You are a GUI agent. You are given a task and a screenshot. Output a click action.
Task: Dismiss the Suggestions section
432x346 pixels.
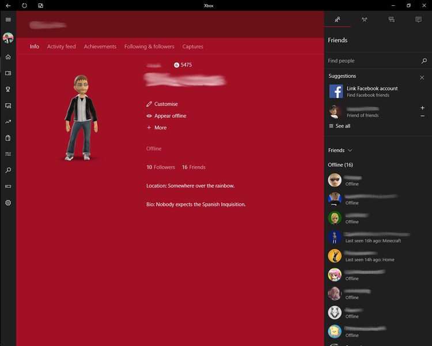pos(422,77)
